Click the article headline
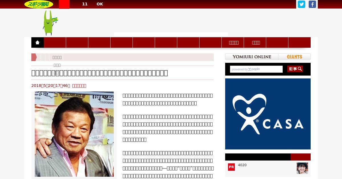The image size is (342, 179). (x=99, y=73)
